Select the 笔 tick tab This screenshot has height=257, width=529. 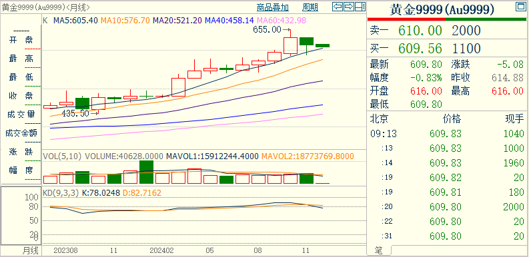pos(378,250)
